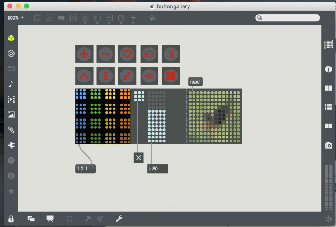Click the read message box
The height and width of the screenshot is (227, 336).
(195, 82)
